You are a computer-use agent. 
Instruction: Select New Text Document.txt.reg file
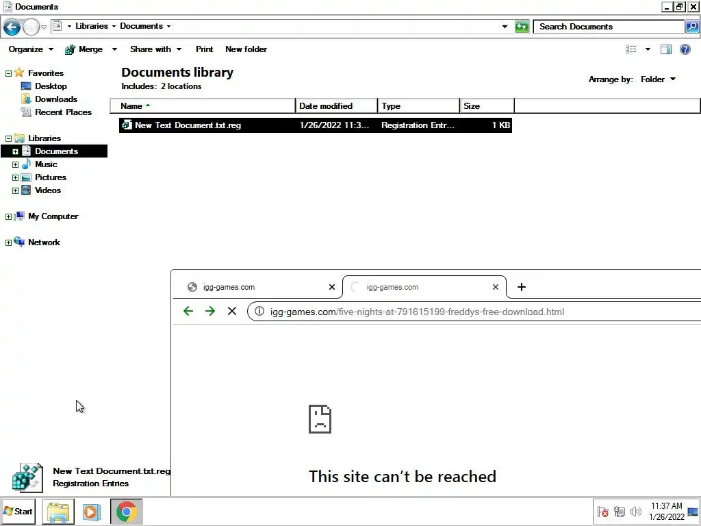point(315,125)
